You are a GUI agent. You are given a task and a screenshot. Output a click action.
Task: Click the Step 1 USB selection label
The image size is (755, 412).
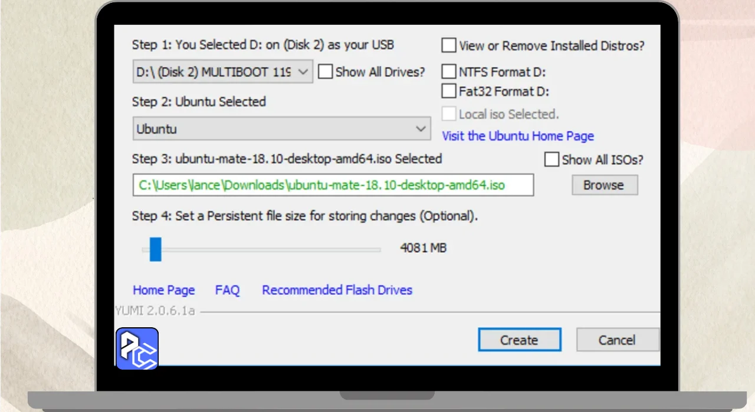(262, 45)
